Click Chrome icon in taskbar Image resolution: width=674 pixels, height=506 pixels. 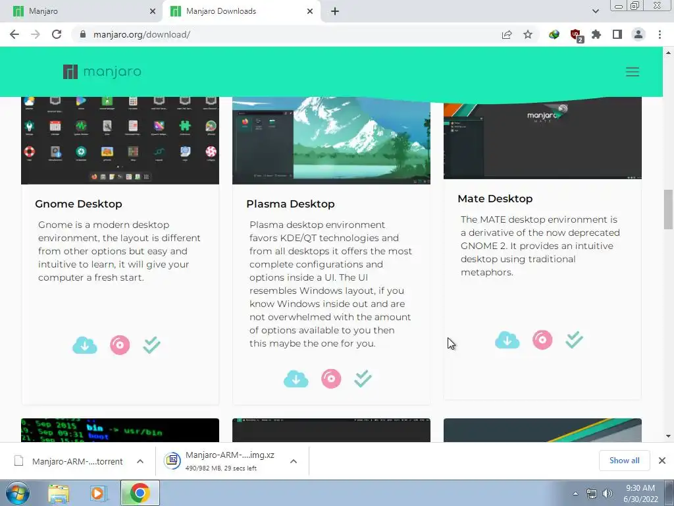coord(140,493)
